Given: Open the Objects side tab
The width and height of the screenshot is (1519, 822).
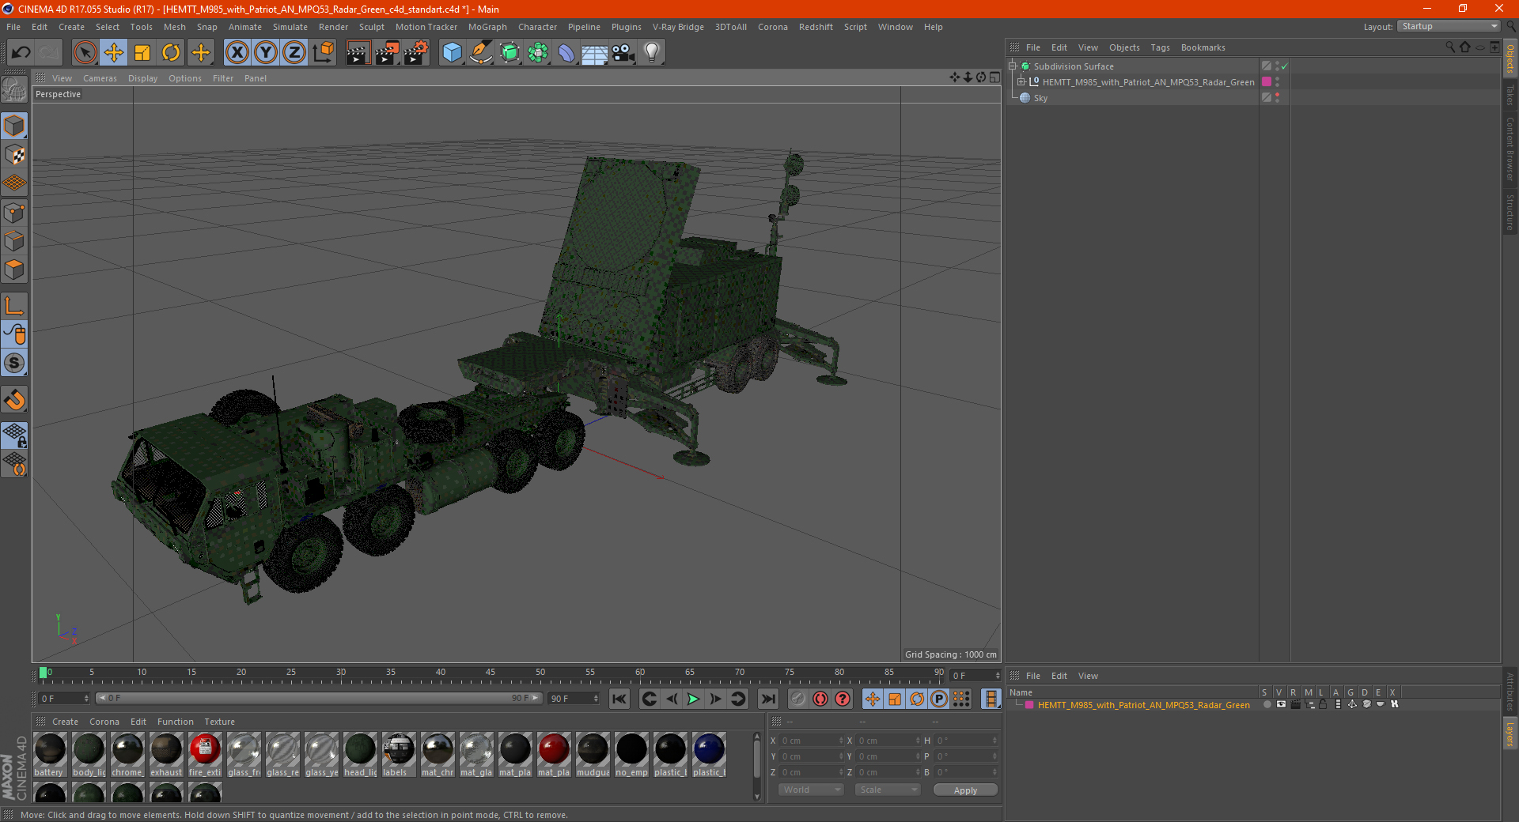Looking at the screenshot, I should [1510, 58].
